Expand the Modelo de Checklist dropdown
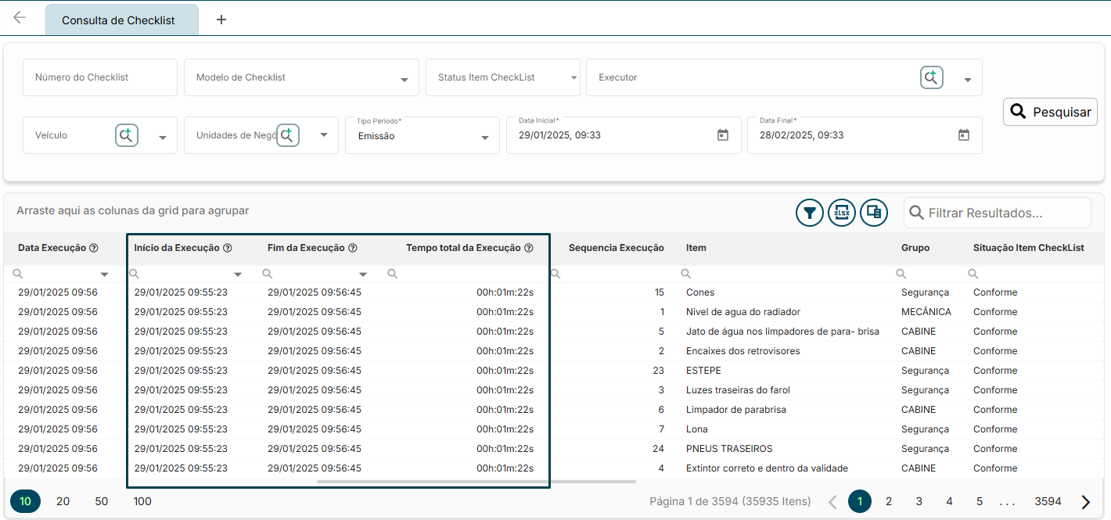 pos(404,80)
